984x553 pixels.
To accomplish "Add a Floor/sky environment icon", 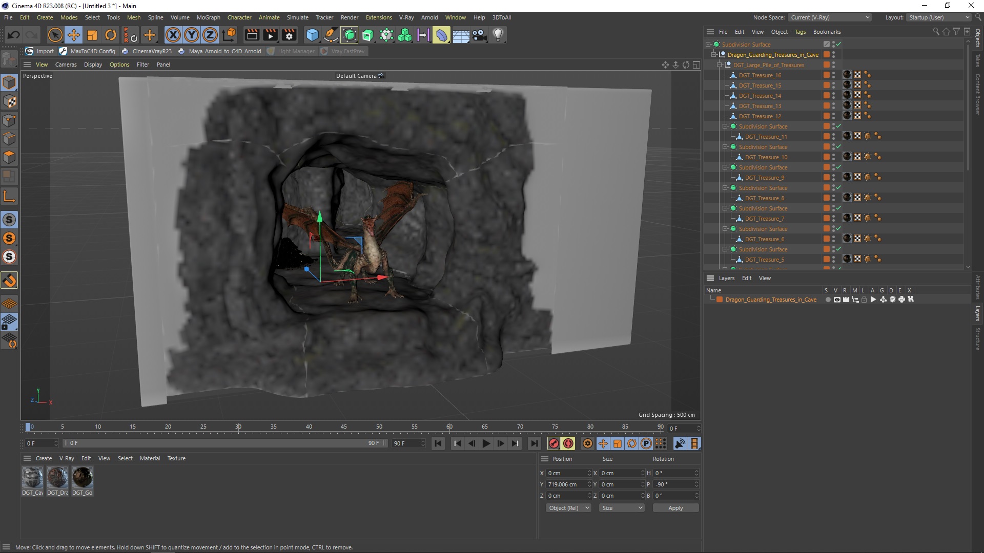I will 461,35.
